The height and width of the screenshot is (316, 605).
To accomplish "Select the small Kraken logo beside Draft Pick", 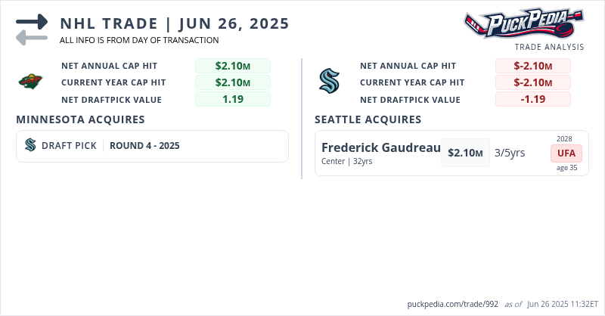I will 30,146.
